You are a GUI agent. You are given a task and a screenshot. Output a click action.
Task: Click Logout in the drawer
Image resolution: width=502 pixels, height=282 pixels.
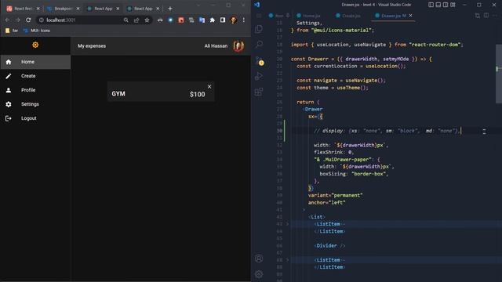(35, 118)
